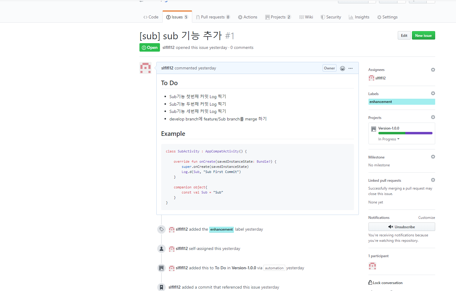Screen dimensions: 456x291
Task: Open the Linked pull requests gear
Action: [x=433, y=180]
